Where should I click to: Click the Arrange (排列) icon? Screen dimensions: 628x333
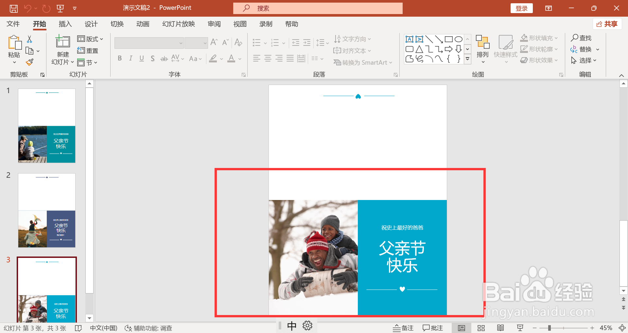click(482, 42)
